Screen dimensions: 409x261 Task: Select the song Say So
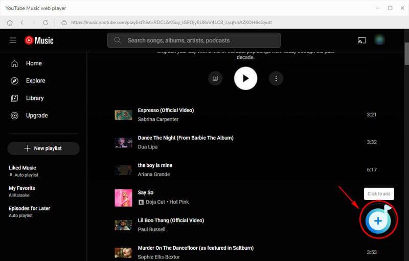(146, 192)
